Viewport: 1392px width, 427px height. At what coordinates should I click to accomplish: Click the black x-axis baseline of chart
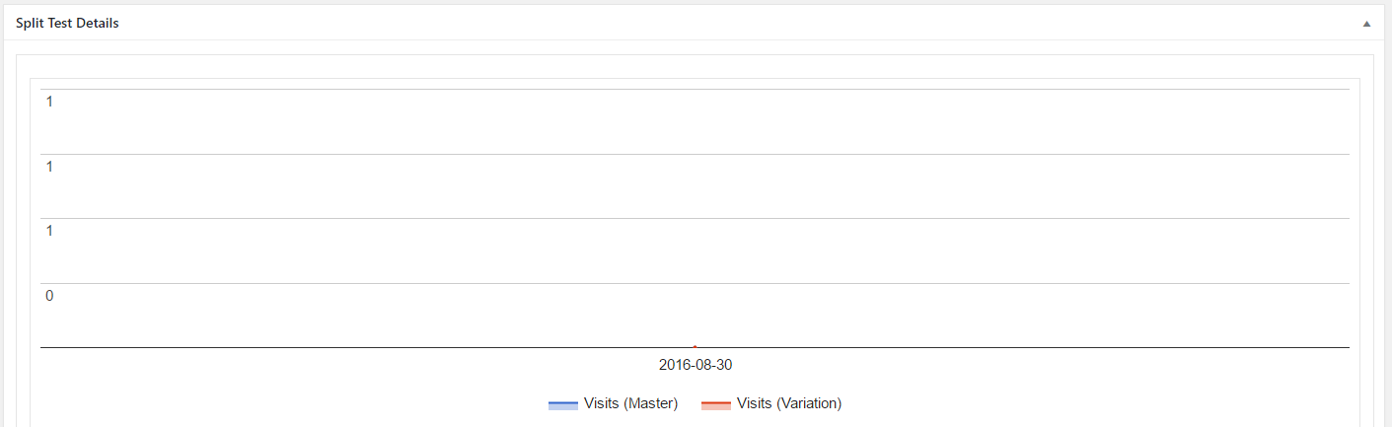pos(695,347)
